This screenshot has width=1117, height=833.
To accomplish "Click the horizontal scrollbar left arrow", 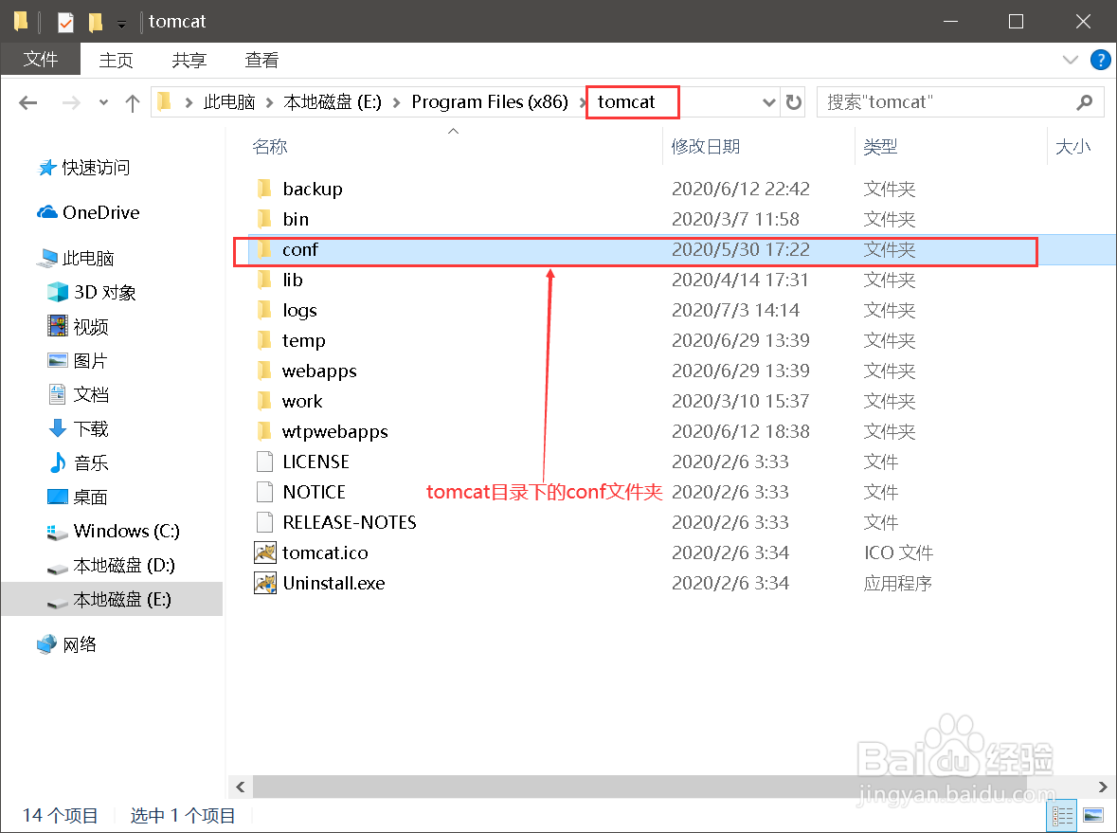I will [x=240, y=787].
